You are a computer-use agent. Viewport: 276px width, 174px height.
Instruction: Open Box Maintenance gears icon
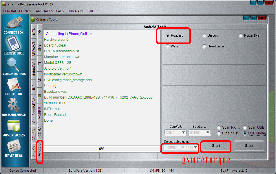click(x=14, y=105)
